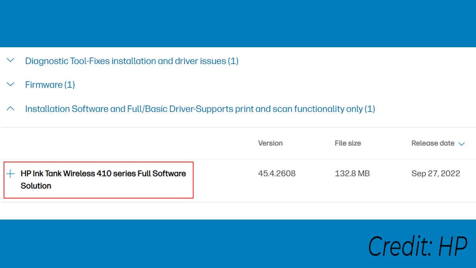The width and height of the screenshot is (476, 268).
Task: Click the Version column header
Action: point(270,143)
